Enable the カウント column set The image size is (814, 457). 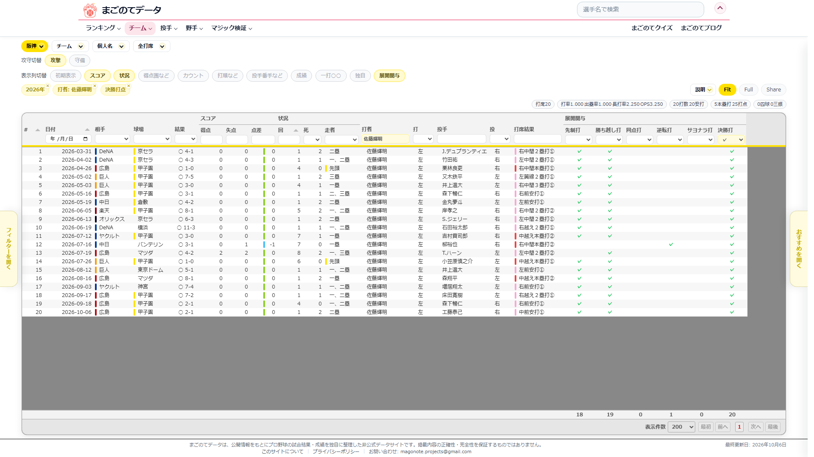tap(193, 76)
